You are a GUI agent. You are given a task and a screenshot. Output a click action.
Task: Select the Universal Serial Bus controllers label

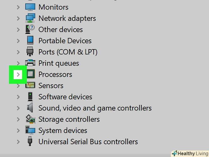coord(88,142)
